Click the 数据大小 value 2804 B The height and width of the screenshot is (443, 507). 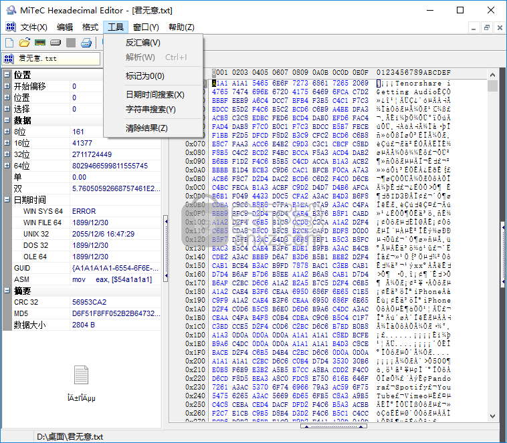(x=84, y=325)
